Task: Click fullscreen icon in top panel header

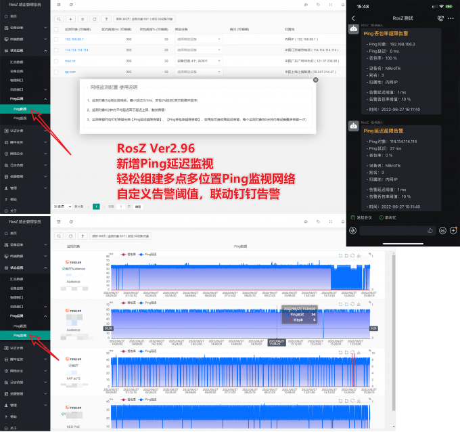Action: click(x=331, y=5)
